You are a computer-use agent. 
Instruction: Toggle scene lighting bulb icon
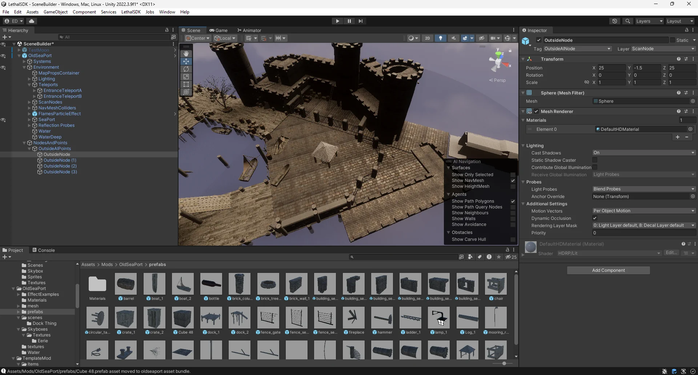(x=441, y=38)
